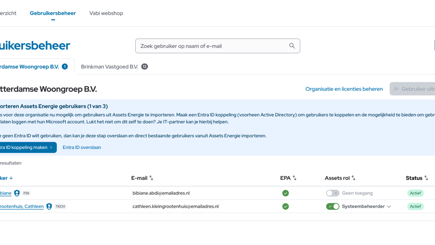Enable Assets access toggle for Bibiane

pyautogui.click(x=333, y=193)
